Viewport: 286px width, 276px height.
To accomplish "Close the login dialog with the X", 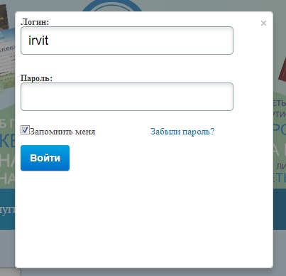I will [x=263, y=23].
